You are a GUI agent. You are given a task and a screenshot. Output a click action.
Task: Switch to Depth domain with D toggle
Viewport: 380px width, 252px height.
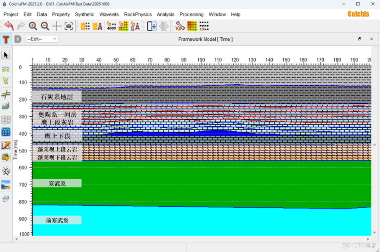pyautogui.click(x=18, y=39)
